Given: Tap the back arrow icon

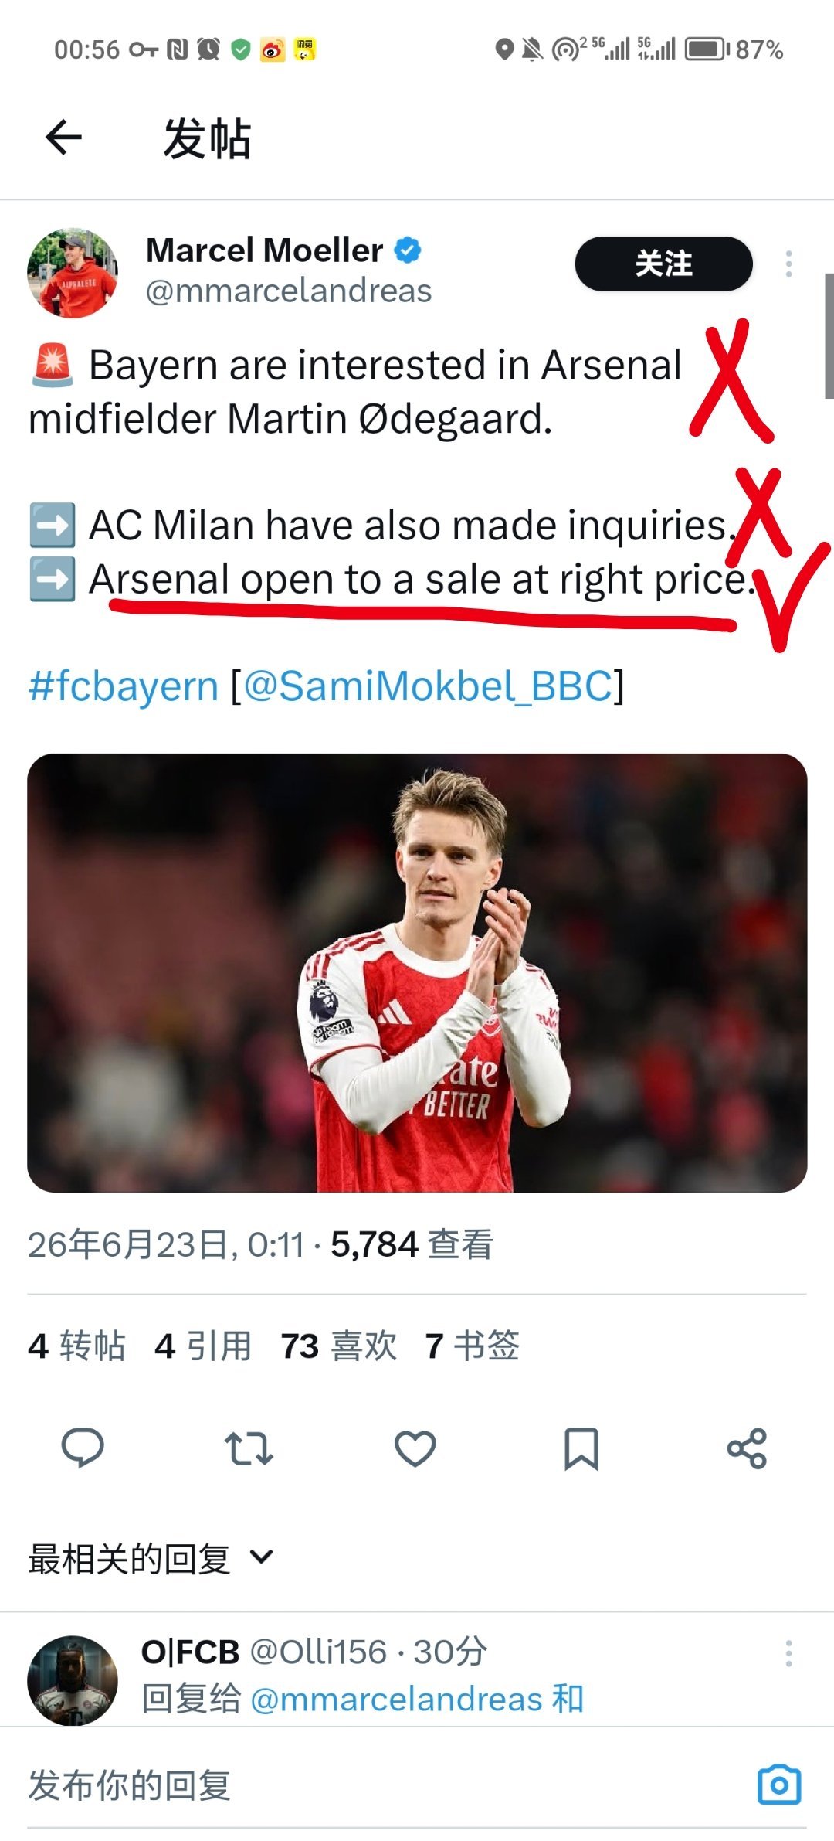Looking at the screenshot, I should [x=63, y=138].
